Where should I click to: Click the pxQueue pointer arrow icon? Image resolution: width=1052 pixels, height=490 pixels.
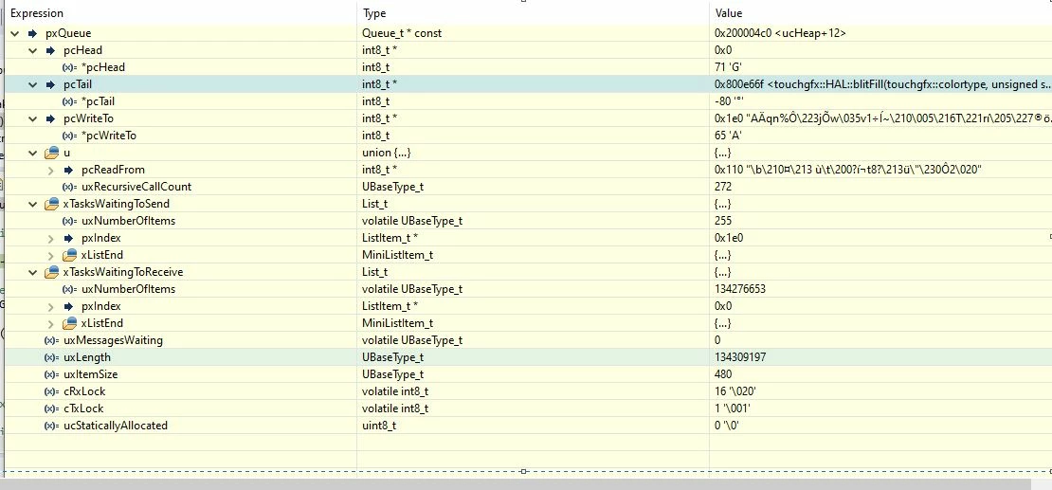pyautogui.click(x=32, y=33)
